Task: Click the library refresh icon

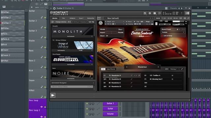Action: (53, 22)
